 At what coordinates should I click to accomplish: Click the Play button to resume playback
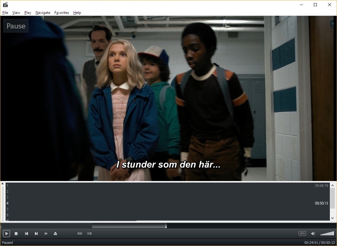coord(6,234)
